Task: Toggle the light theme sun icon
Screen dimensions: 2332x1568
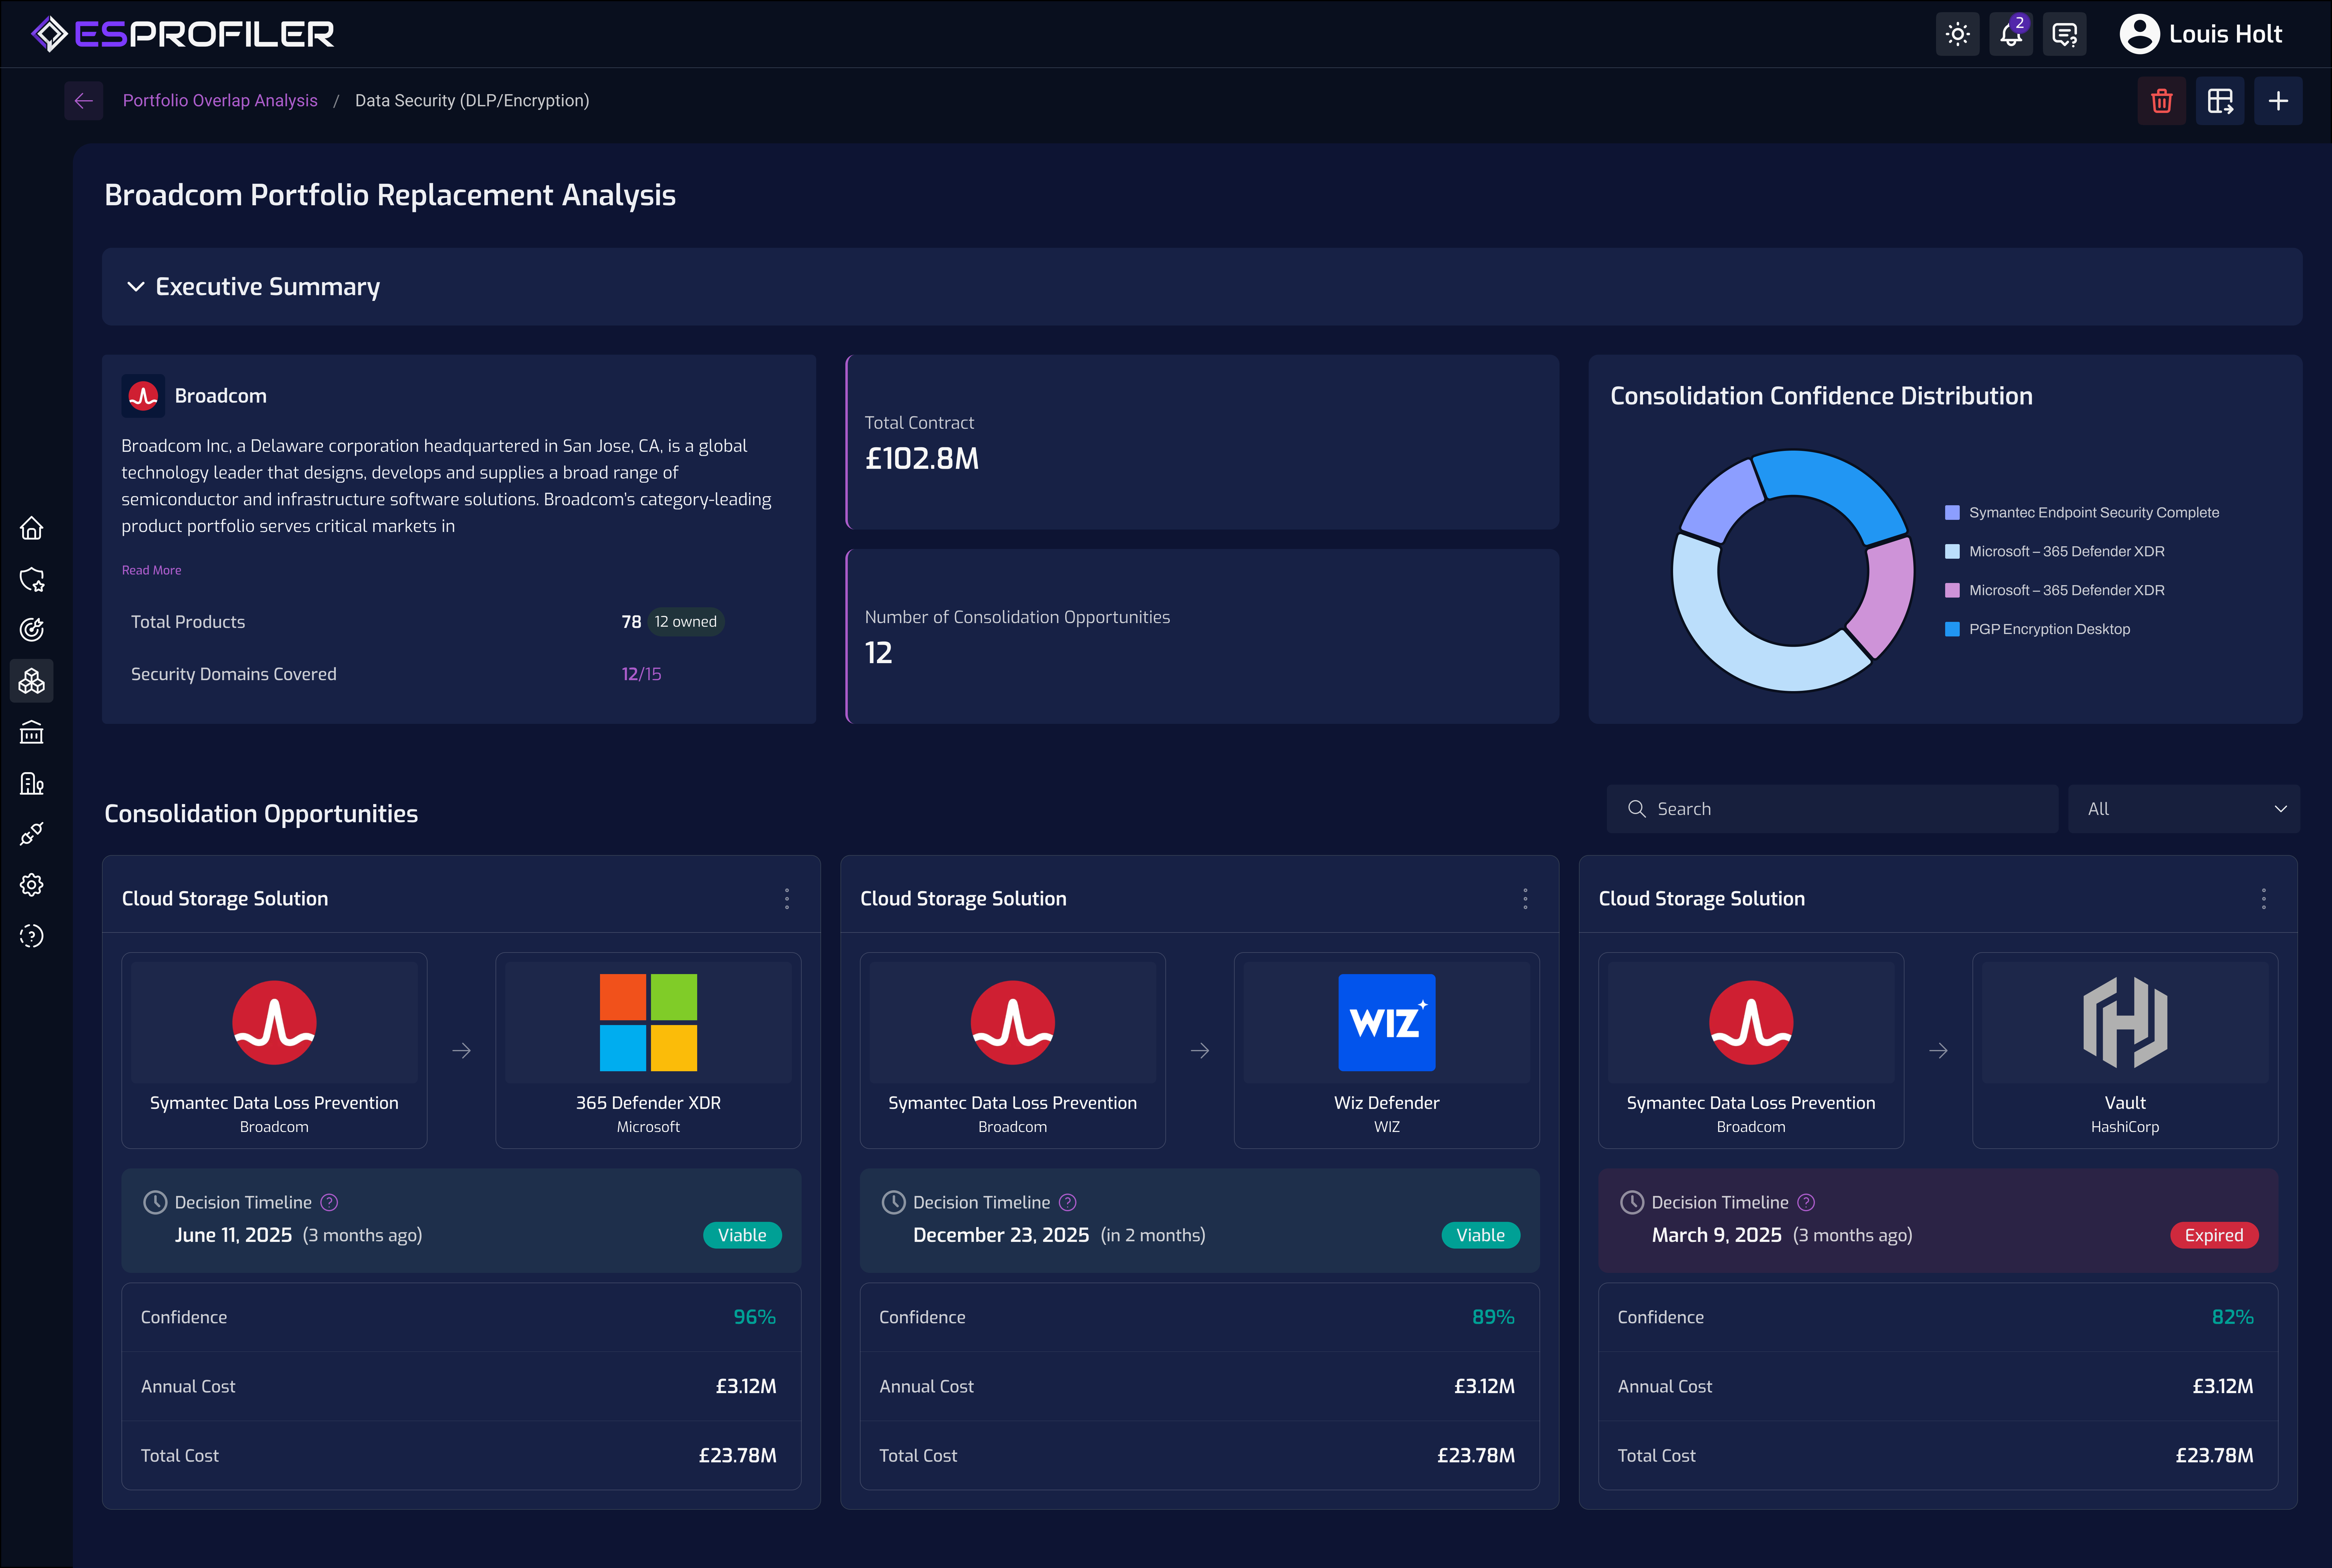Action: (x=1958, y=34)
